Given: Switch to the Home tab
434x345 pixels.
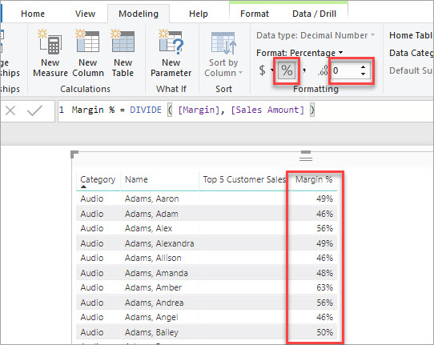Looking at the screenshot, I should [33, 14].
